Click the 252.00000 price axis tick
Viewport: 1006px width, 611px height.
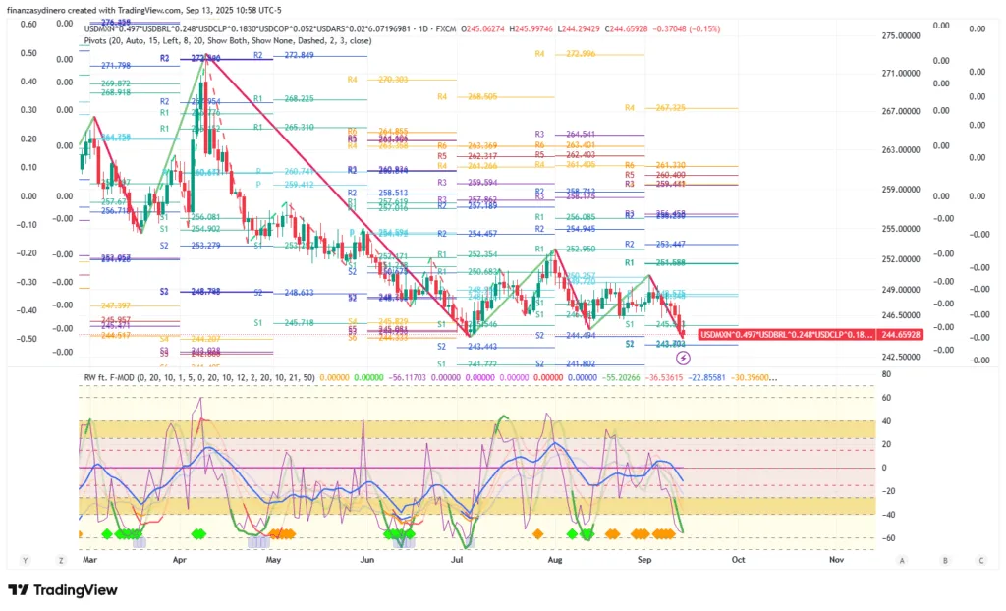pyautogui.click(x=901, y=259)
